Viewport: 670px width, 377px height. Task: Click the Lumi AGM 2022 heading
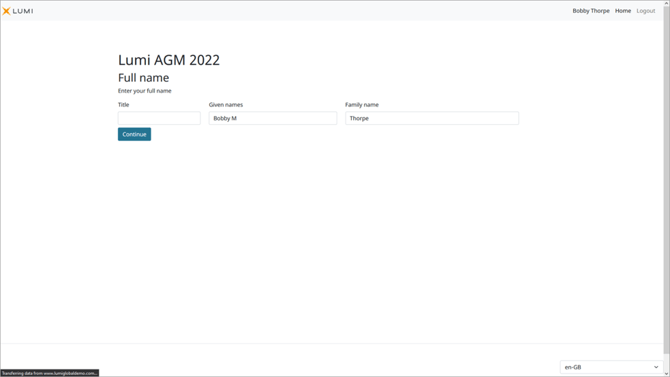[169, 60]
